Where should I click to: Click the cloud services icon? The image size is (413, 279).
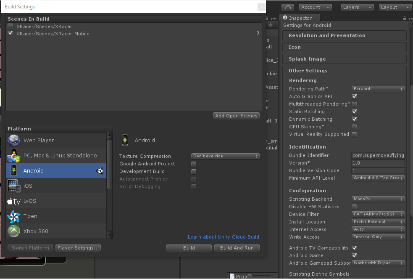(x=288, y=7)
